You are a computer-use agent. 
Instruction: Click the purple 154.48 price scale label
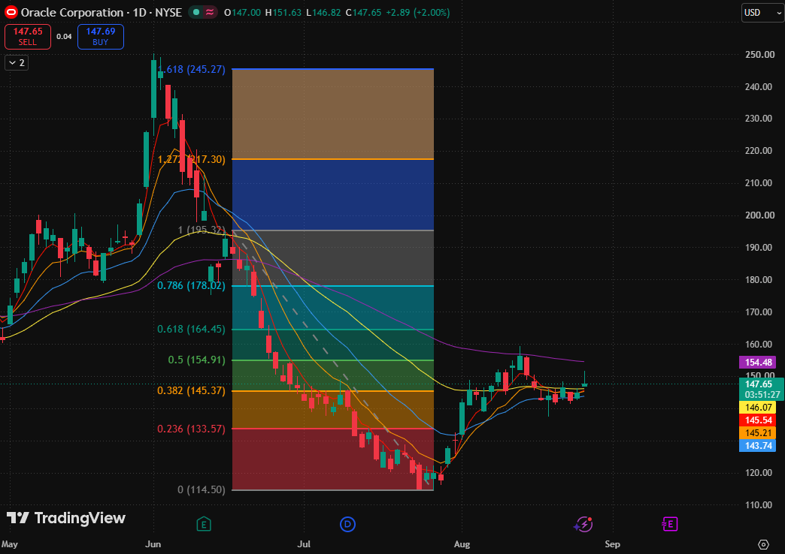pyautogui.click(x=759, y=362)
